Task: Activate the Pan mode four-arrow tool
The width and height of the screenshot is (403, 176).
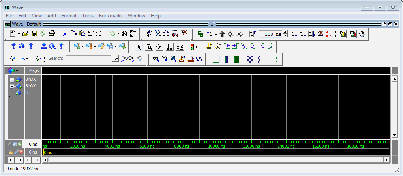Action: (x=159, y=47)
